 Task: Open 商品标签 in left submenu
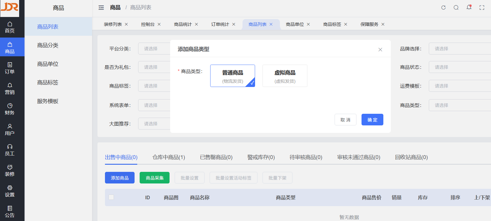(x=58, y=83)
